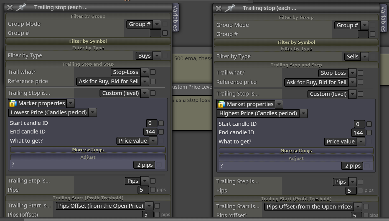Pin the right Trailing stop panel
This screenshot has height=221, width=389.
coord(230,8)
